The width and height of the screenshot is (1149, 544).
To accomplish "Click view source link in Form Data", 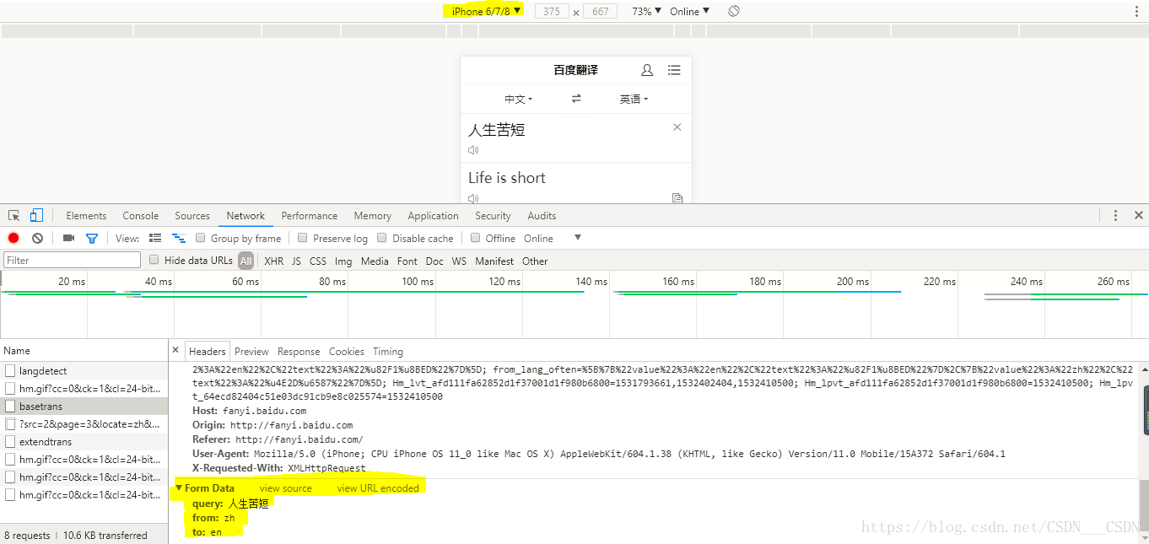I will [x=285, y=487].
